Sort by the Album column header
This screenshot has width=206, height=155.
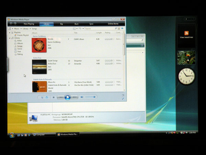point(35,33)
